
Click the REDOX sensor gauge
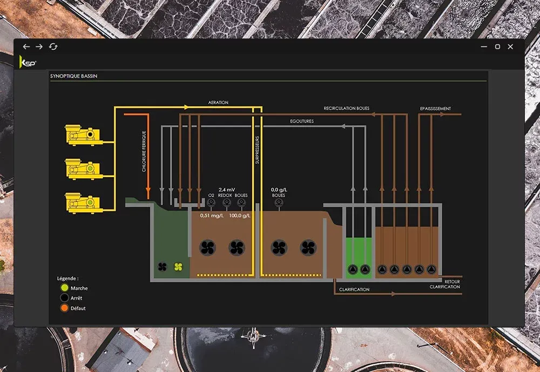[226, 203]
